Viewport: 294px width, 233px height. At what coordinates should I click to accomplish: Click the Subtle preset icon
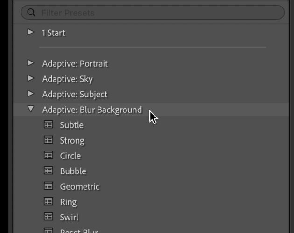point(49,124)
